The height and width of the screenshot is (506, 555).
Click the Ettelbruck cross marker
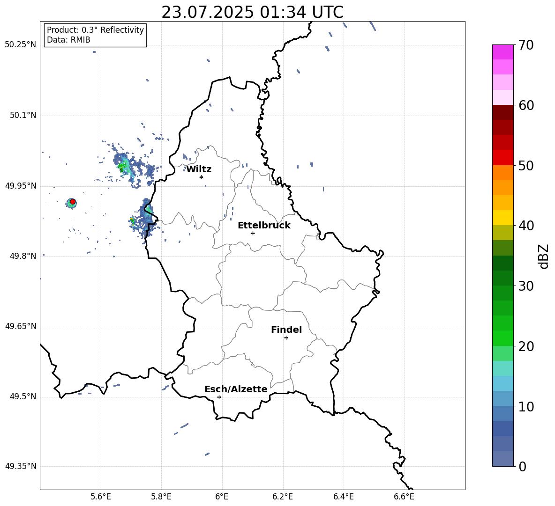253,233
